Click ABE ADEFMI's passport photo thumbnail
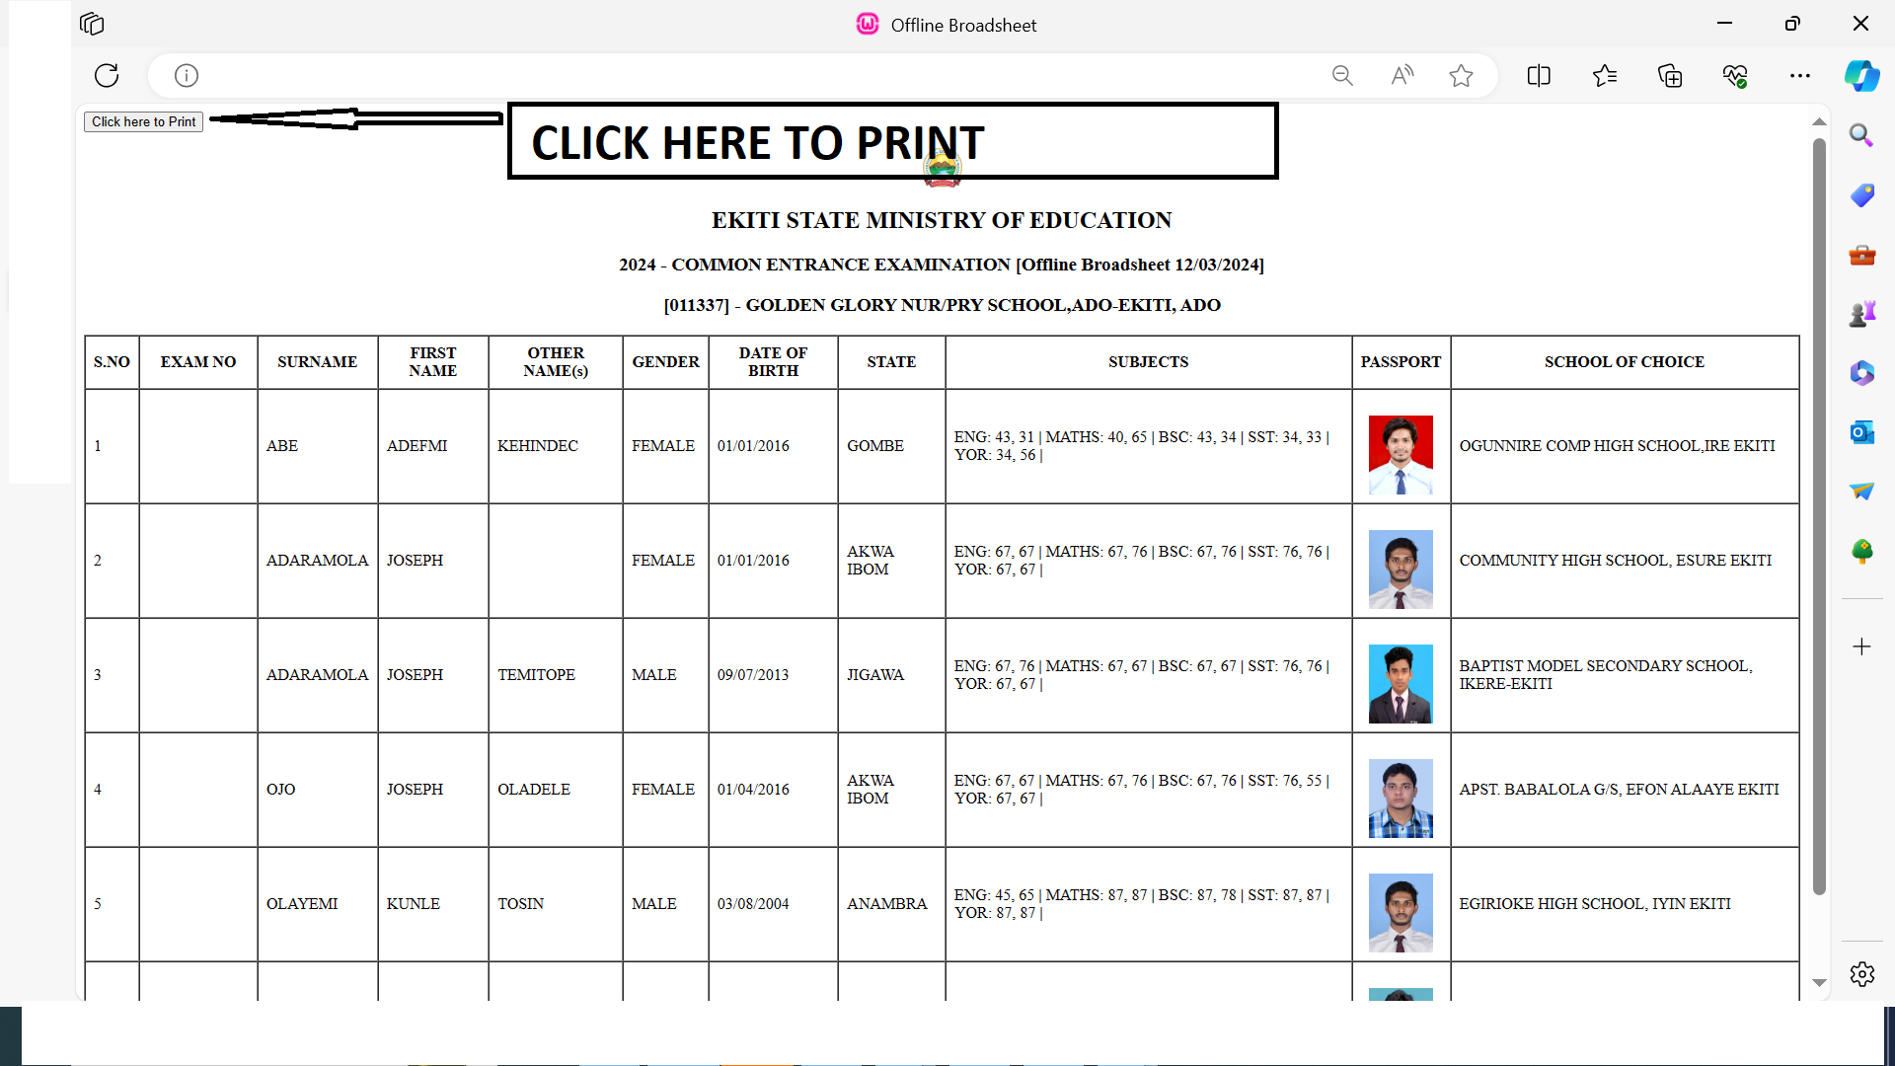This screenshot has height=1066, width=1895. [x=1400, y=454]
